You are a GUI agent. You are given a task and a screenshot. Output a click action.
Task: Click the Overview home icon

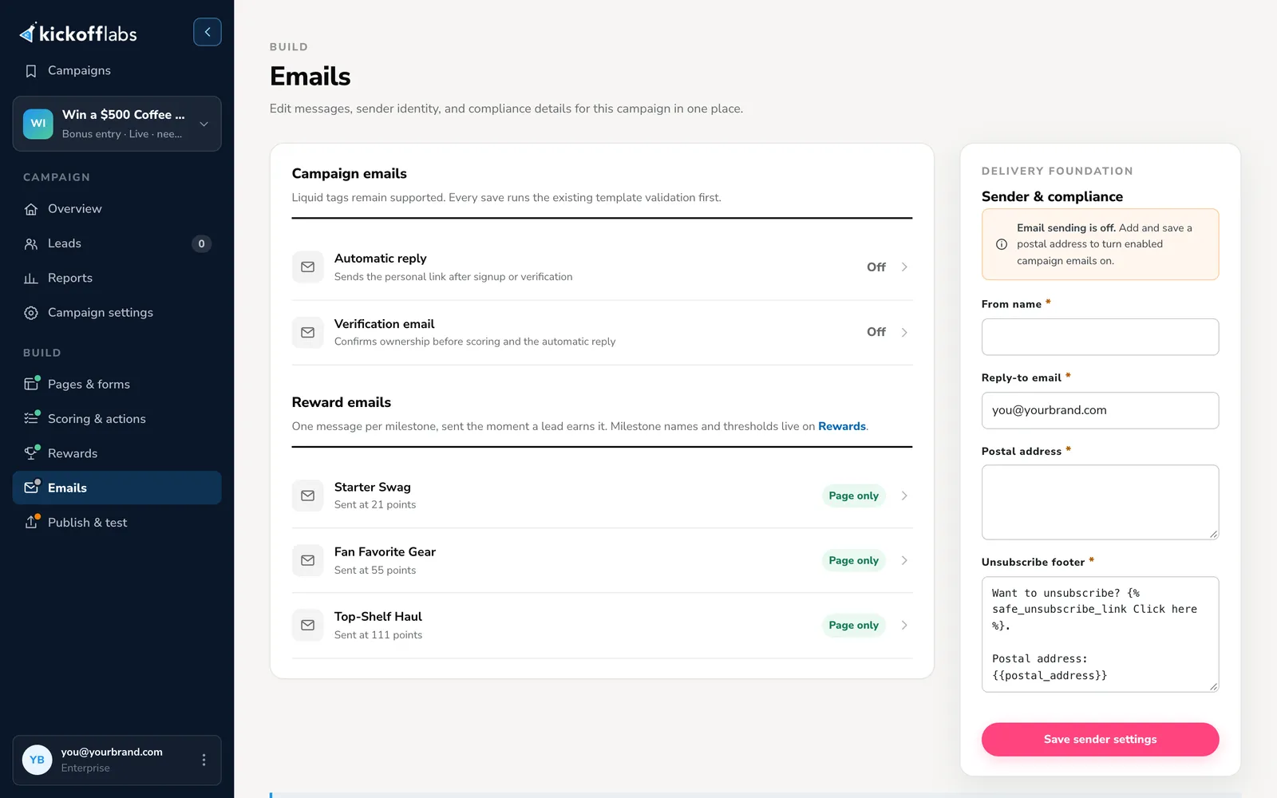[x=31, y=209]
